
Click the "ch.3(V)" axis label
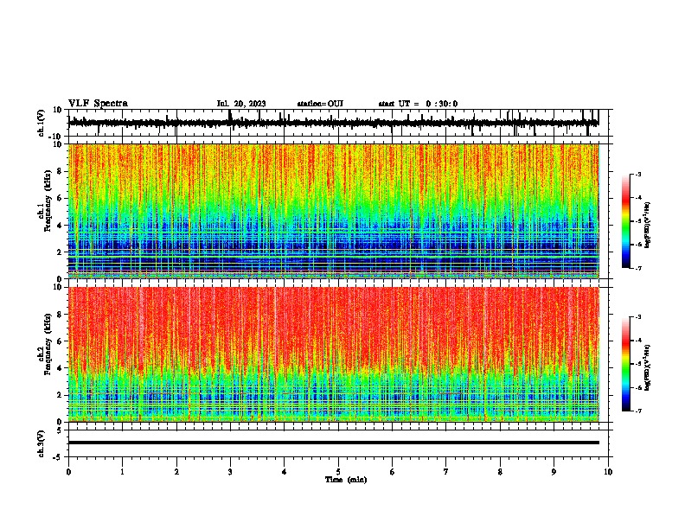pos(42,443)
